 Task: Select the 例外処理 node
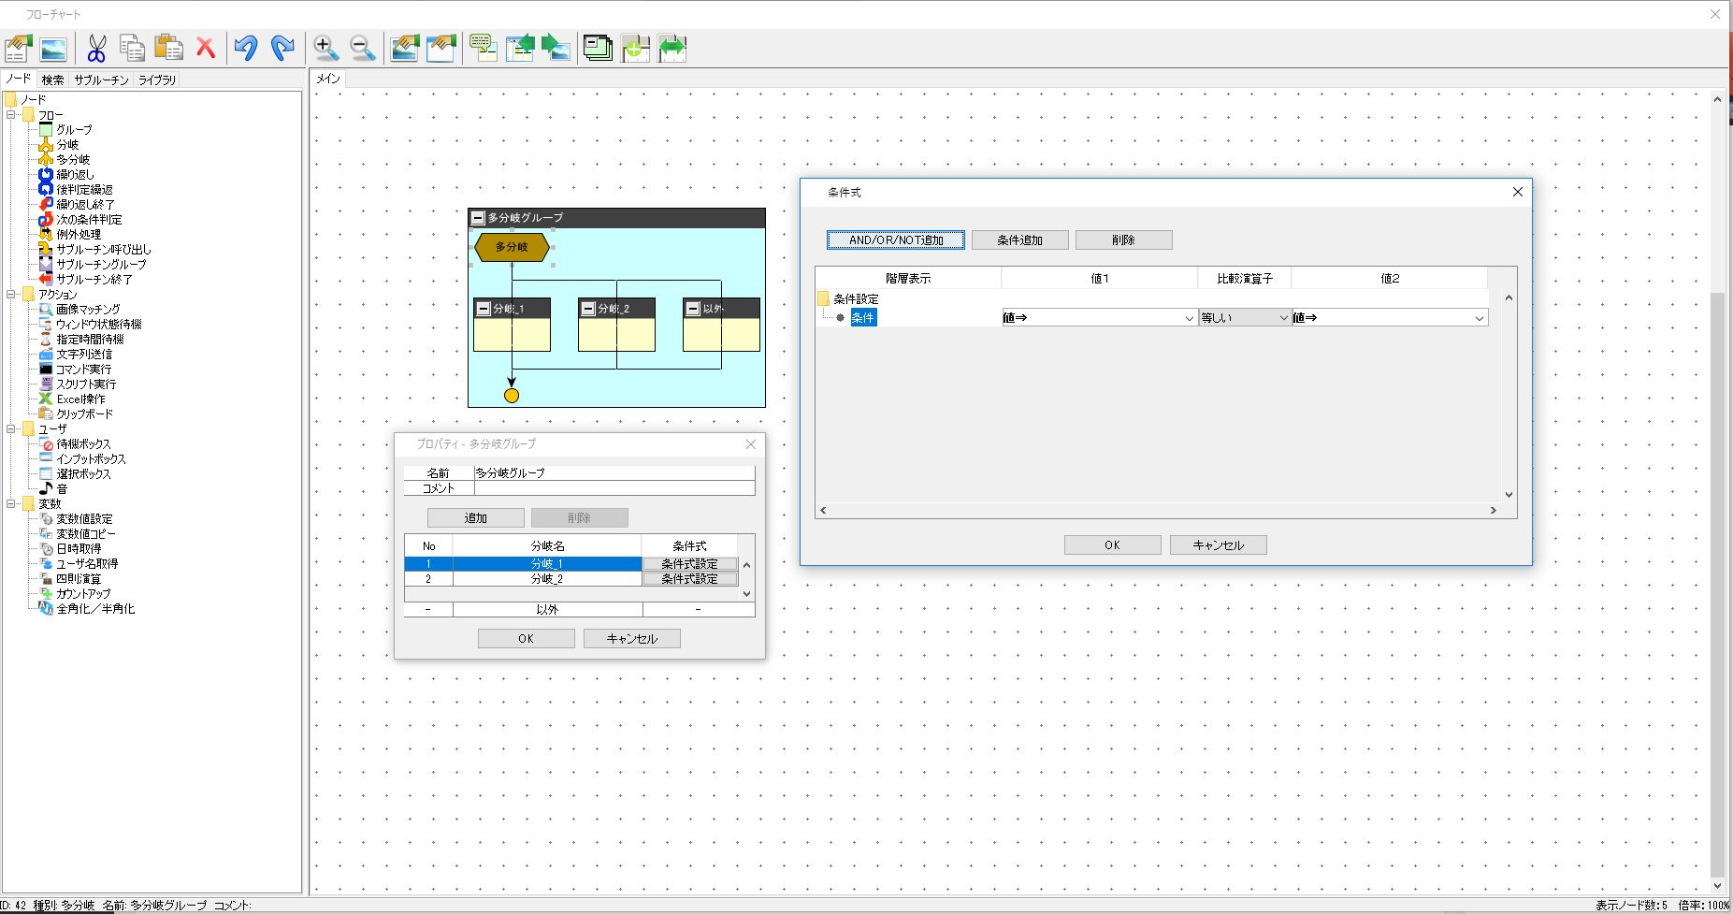79,235
